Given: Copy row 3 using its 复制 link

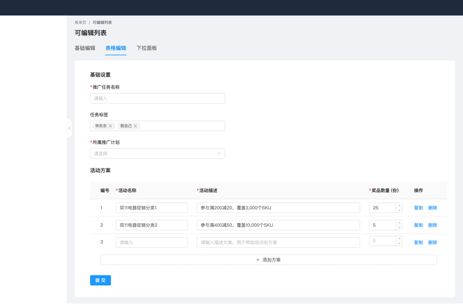Looking at the screenshot, I should click(x=418, y=242).
